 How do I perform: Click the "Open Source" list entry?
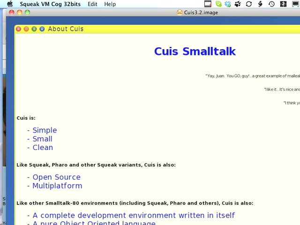pos(56,177)
